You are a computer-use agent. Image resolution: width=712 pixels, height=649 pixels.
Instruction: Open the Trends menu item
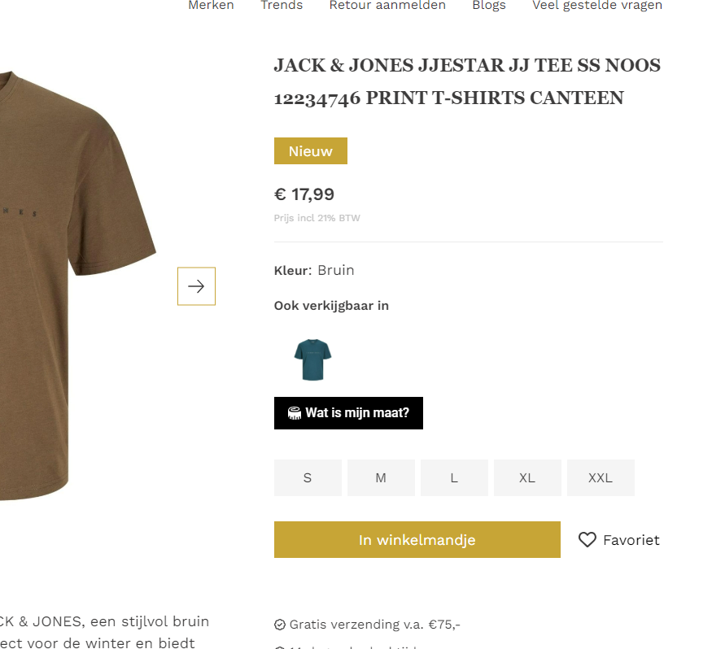(282, 6)
